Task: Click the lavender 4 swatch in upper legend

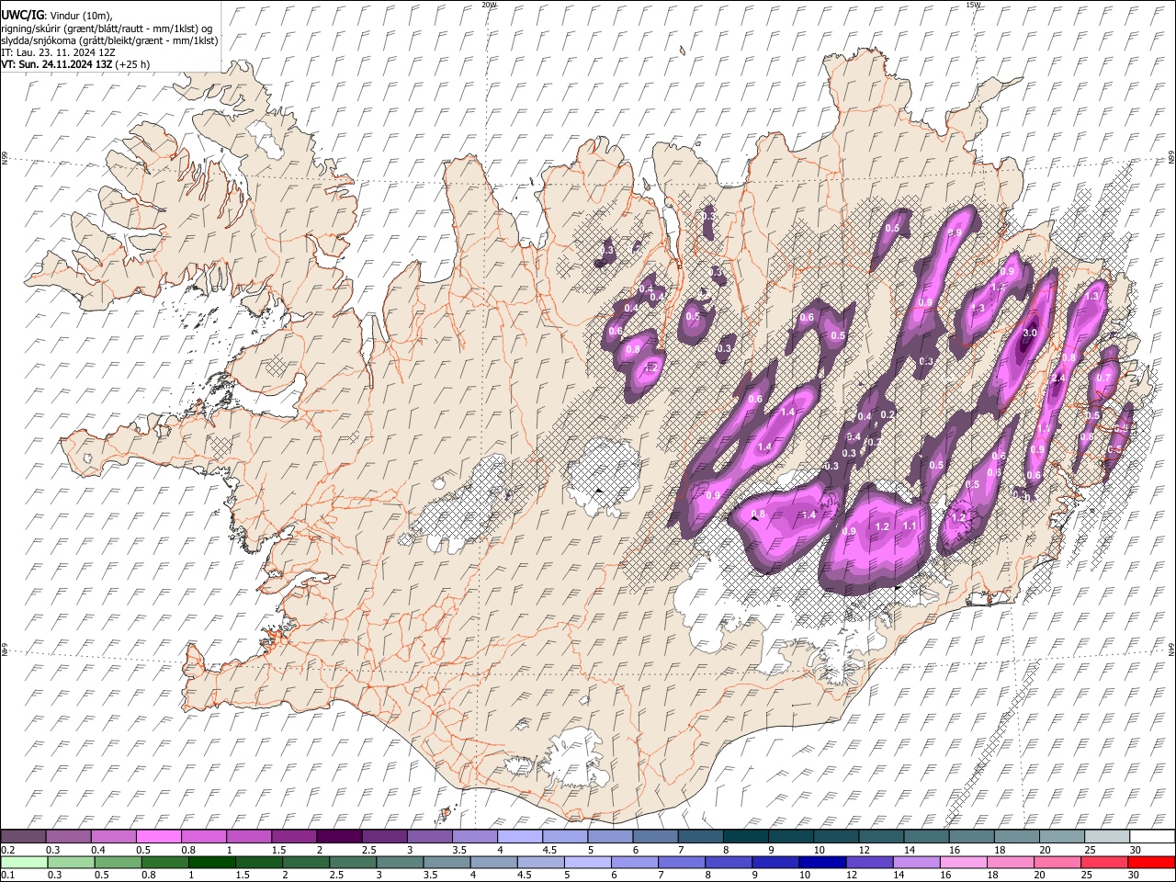Action: [519, 836]
